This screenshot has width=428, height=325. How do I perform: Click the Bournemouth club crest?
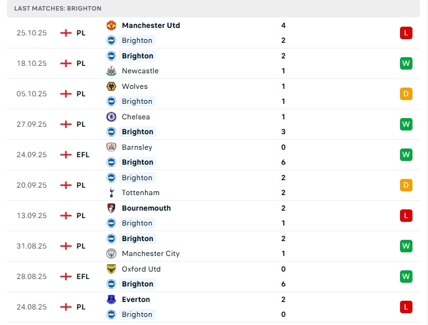tap(111, 208)
